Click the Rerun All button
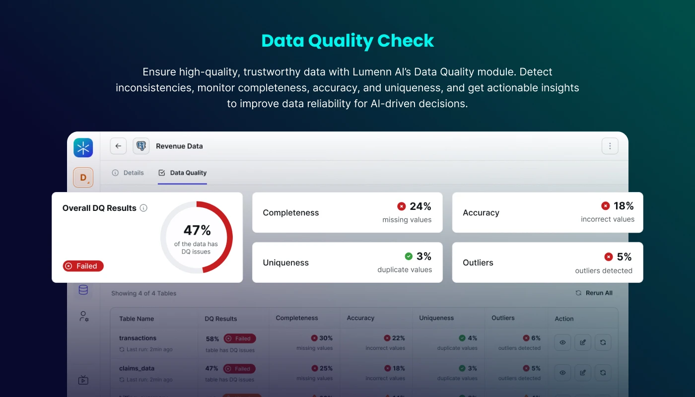 pyautogui.click(x=594, y=293)
